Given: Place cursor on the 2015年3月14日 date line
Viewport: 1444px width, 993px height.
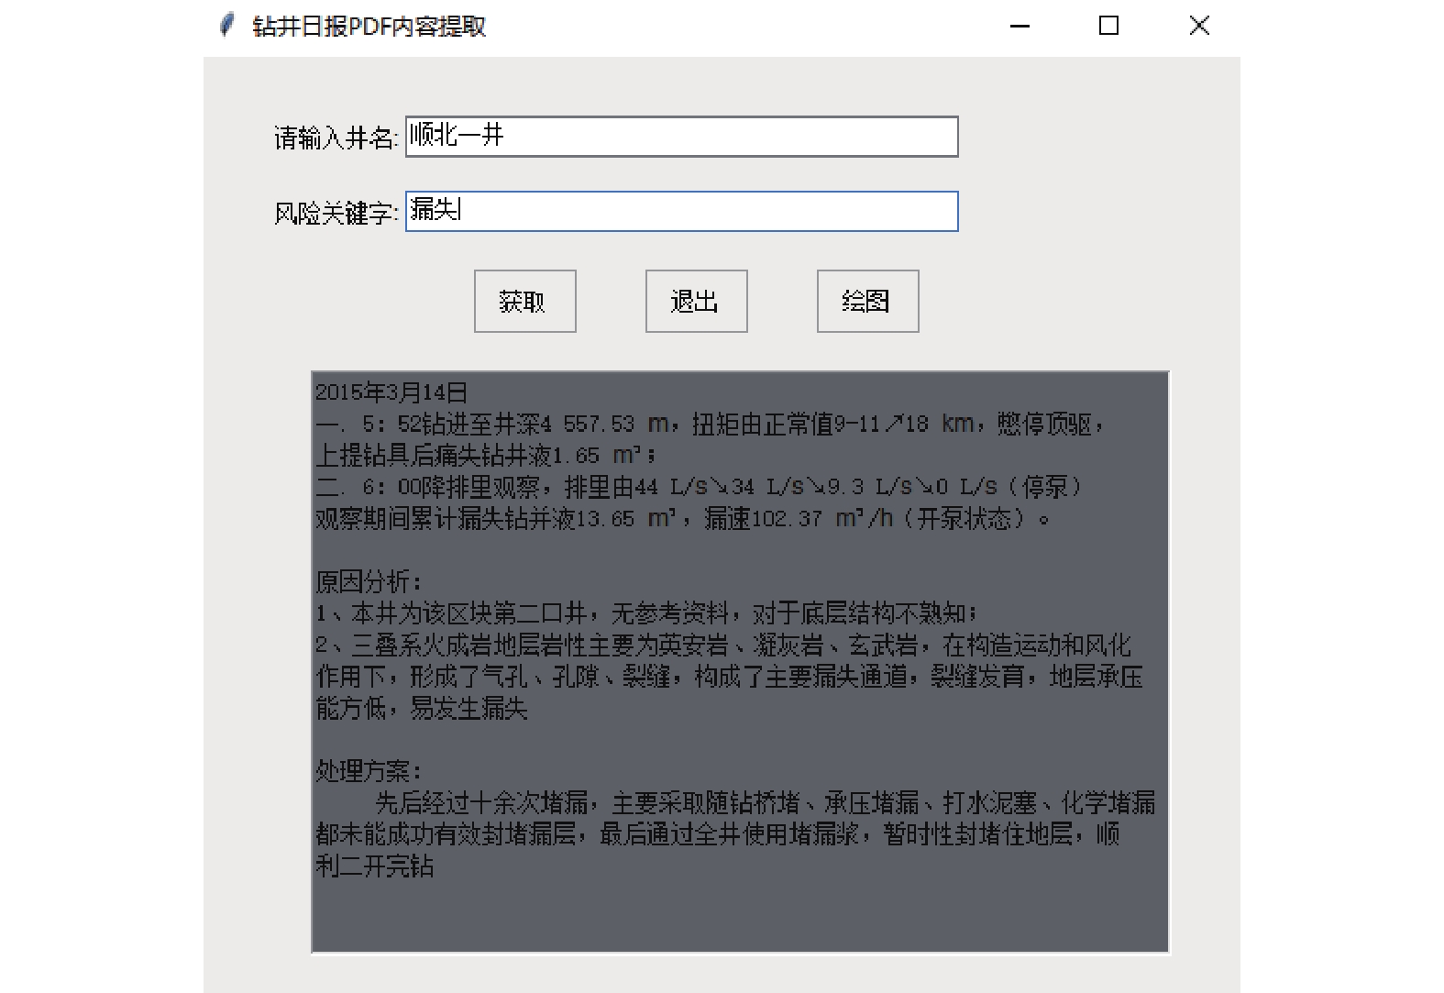Looking at the screenshot, I should pyautogui.click(x=391, y=392).
